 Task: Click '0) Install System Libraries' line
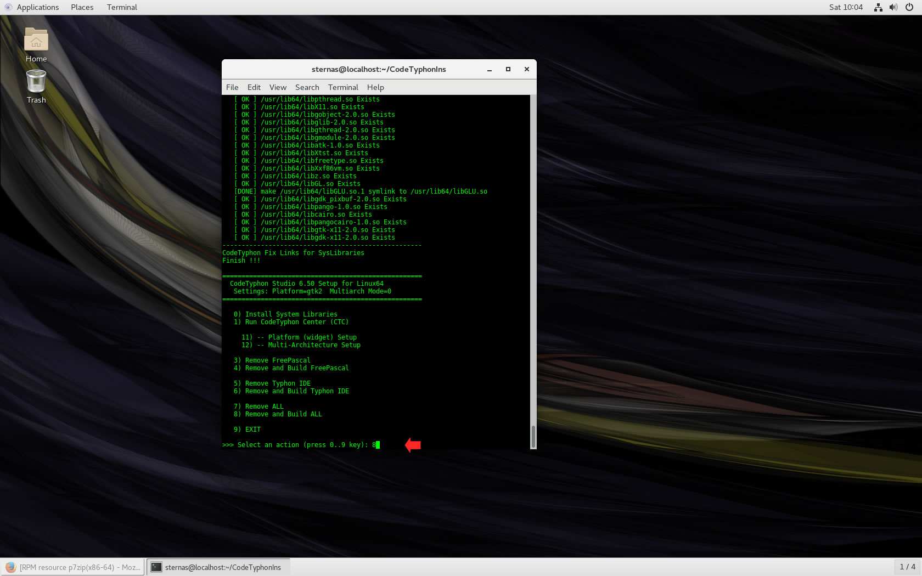(x=285, y=314)
